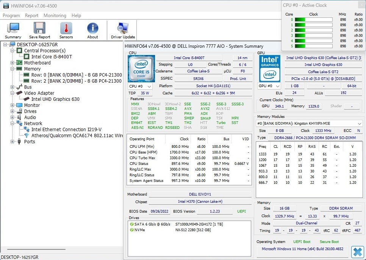Open the Summary toolbar icon

point(13,28)
